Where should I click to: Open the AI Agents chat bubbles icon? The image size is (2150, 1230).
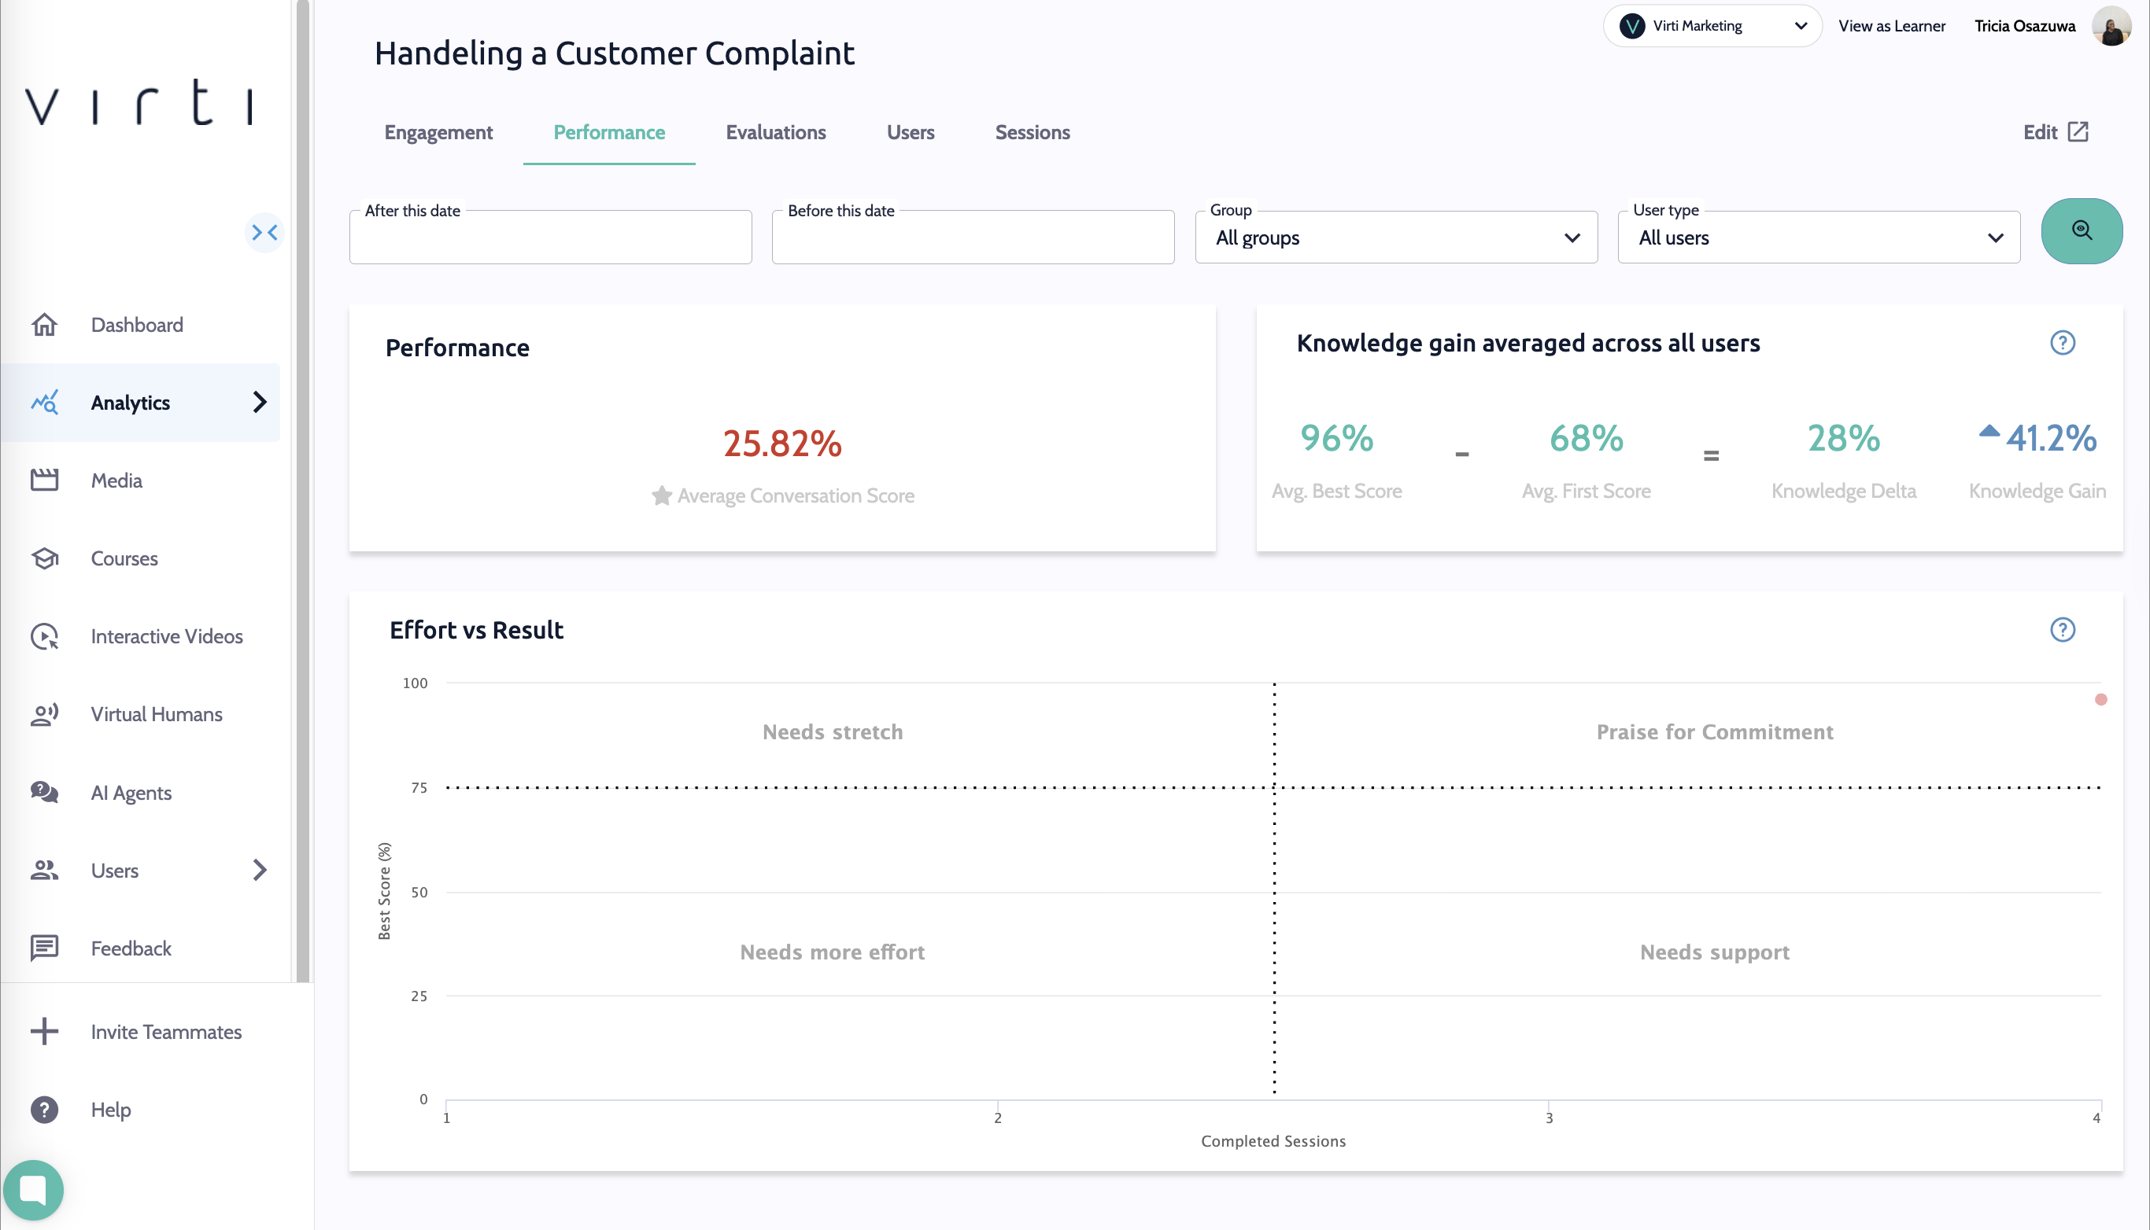coord(44,793)
